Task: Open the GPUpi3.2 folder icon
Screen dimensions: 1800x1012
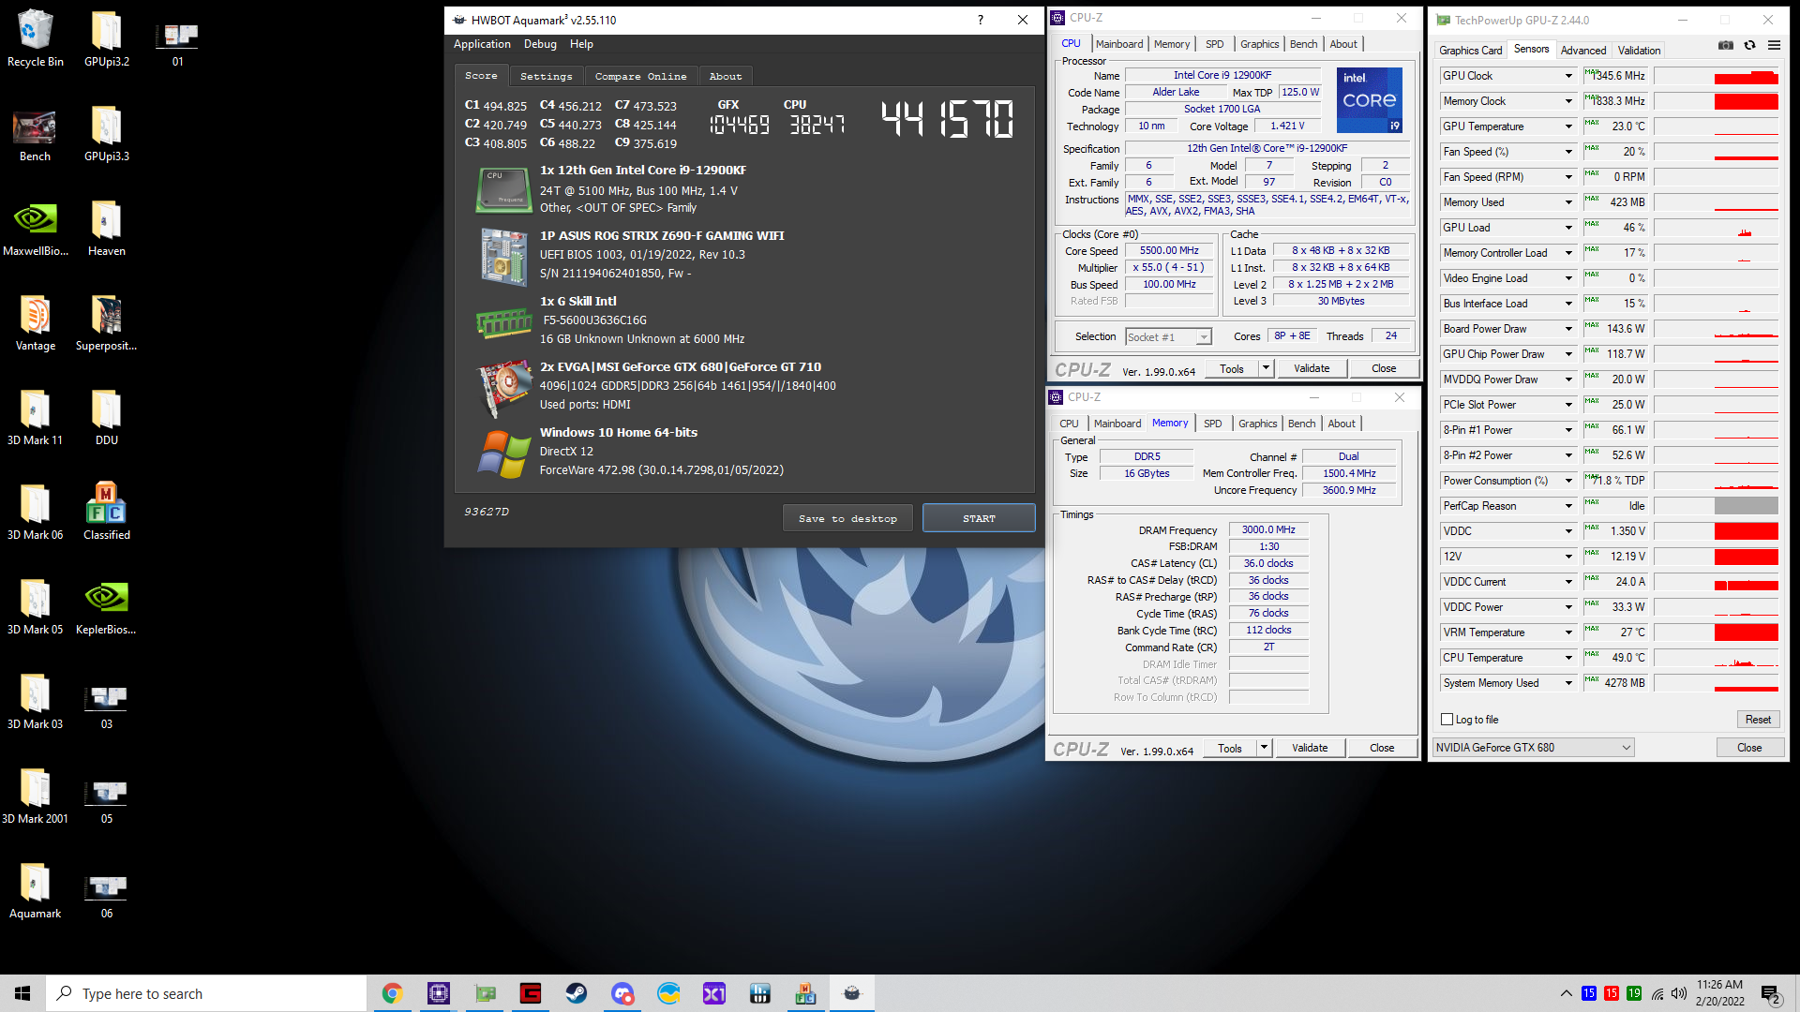Action: tap(106, 38)
